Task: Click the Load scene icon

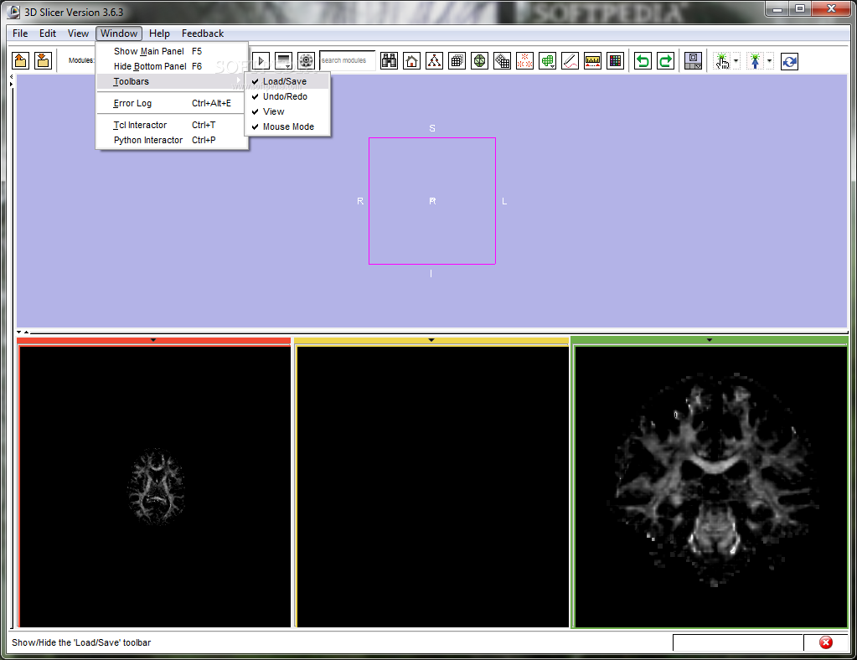Action: point(21,60)
